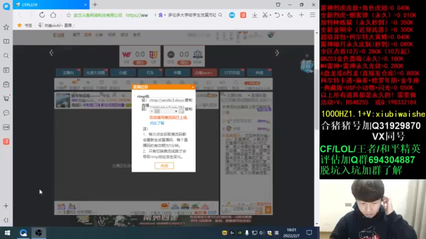Open the downloads arrow icon
Image resolution: width=426 pixels, height=239 pixels.
(255, 15)
